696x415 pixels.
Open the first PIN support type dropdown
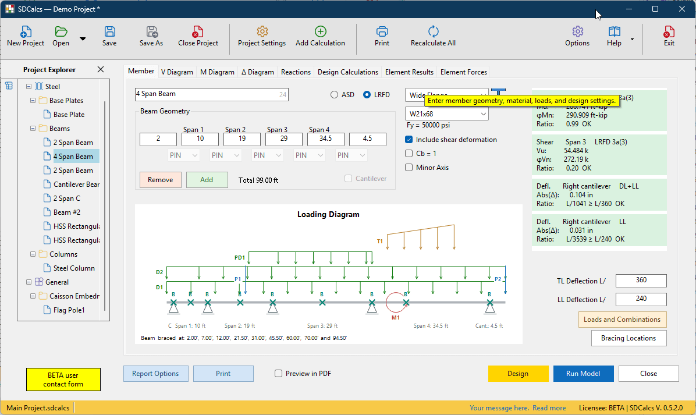coord(183,155)
